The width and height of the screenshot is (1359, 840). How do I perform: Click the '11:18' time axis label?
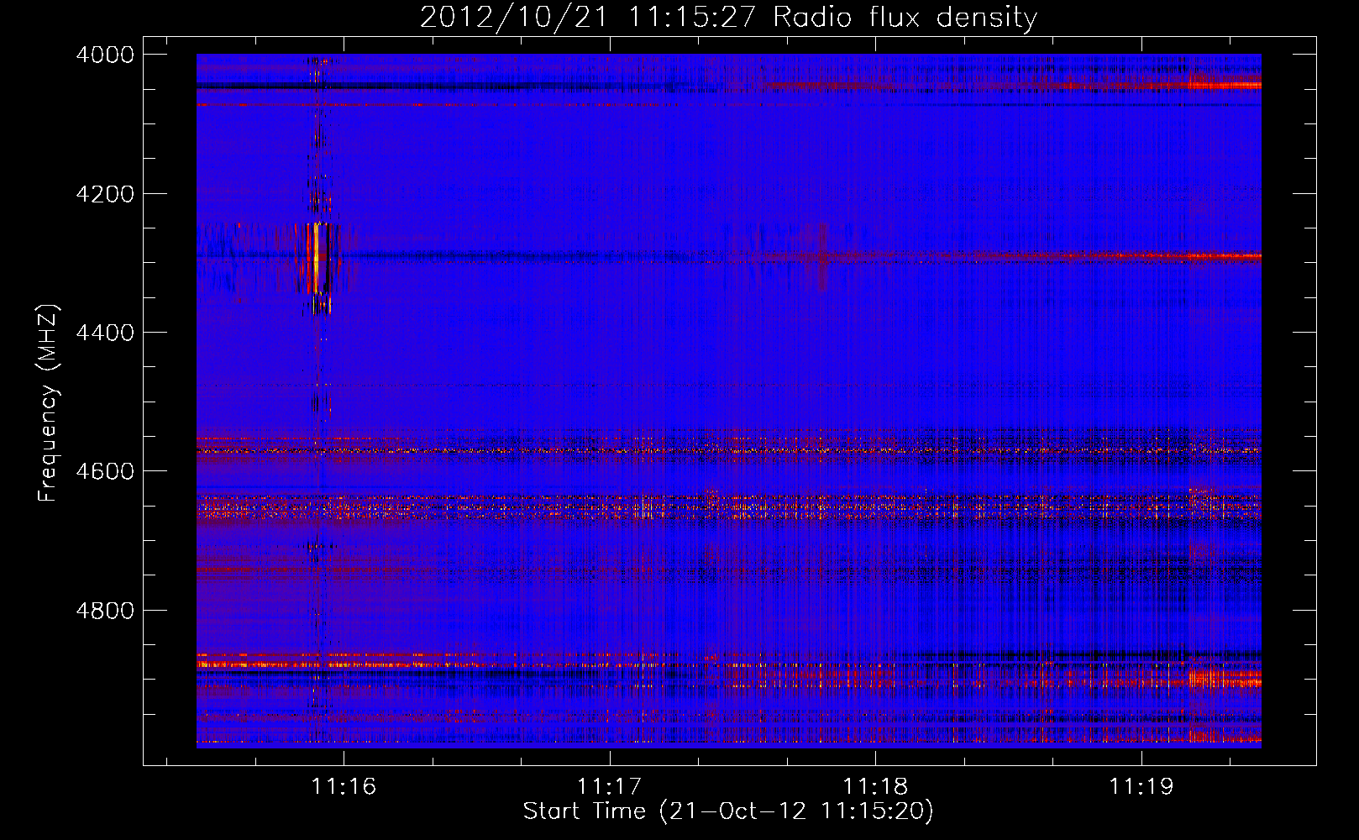[x=875, y=786]
